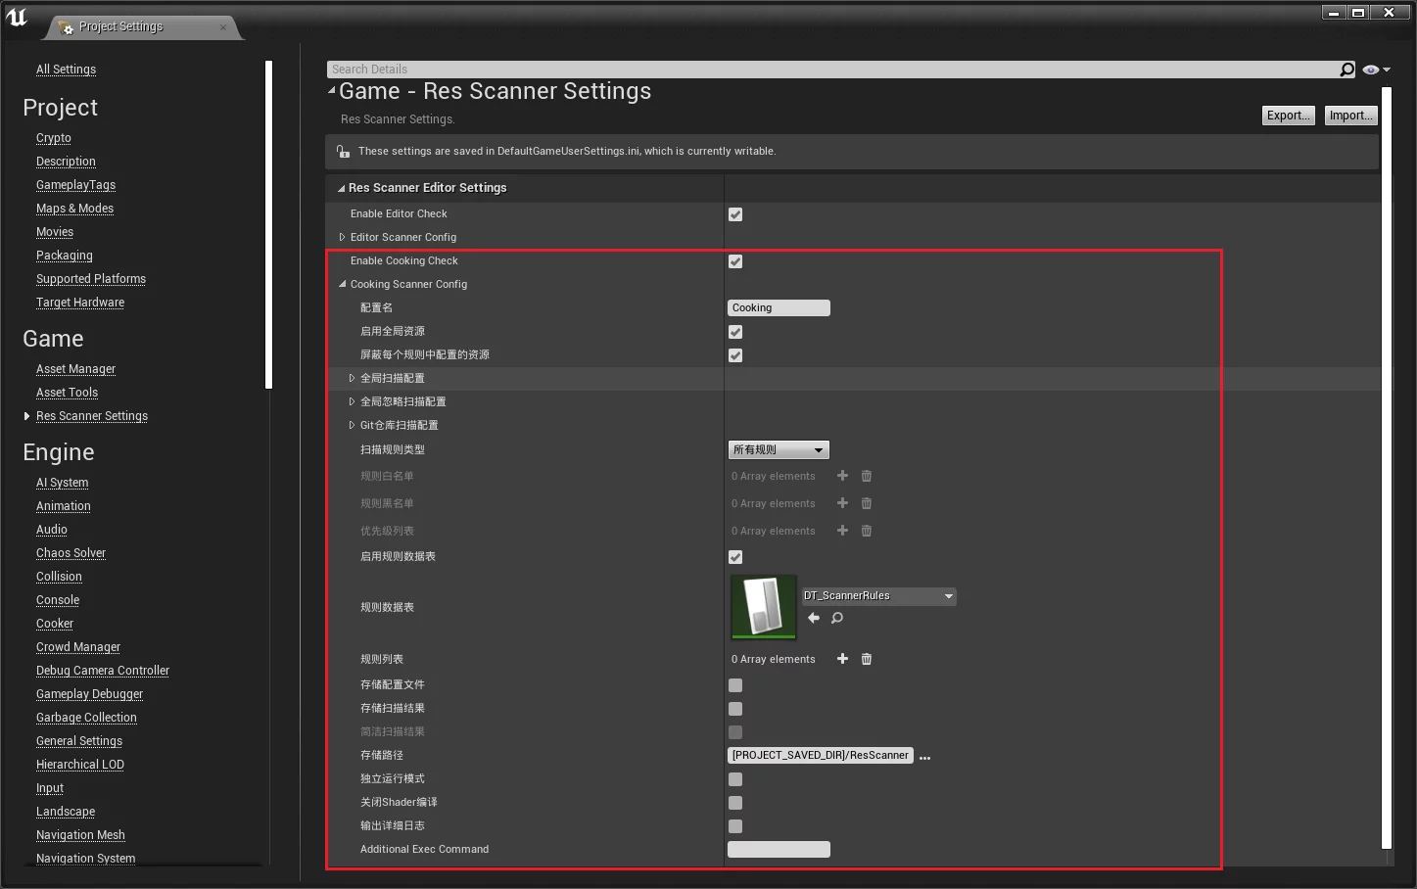The image size is (1417, 889).
Task: Click the left sidebar category scrollbar
Action: (268, 225)
